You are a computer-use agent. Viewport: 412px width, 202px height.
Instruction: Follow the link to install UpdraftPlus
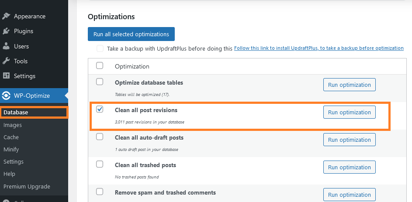pos(319,48)
